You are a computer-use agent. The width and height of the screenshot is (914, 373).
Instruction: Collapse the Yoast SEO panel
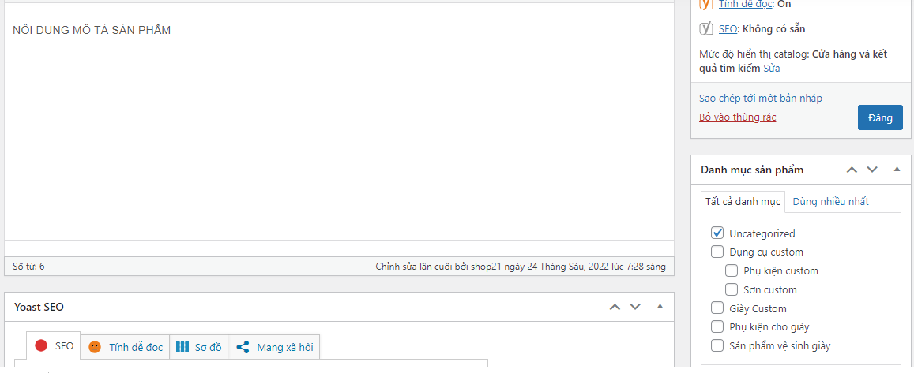(660, 307)
